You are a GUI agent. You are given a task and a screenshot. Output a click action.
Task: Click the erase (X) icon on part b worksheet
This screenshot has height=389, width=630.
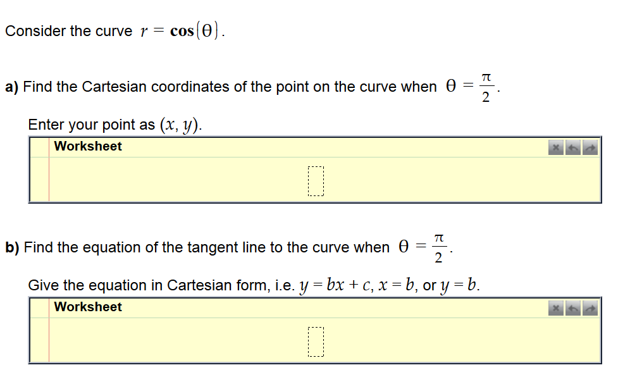tap(555, 308)
